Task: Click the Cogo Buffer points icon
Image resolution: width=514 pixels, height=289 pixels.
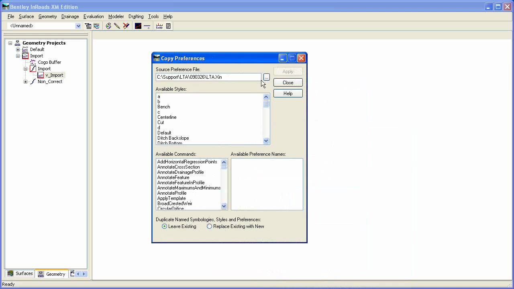Action: click(33, 62)
